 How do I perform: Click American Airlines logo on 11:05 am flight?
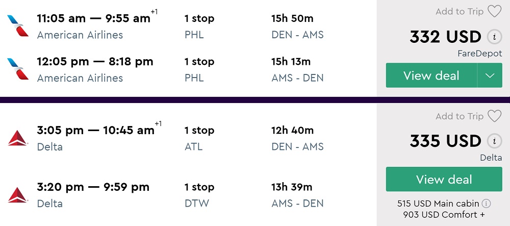[18, 26]
